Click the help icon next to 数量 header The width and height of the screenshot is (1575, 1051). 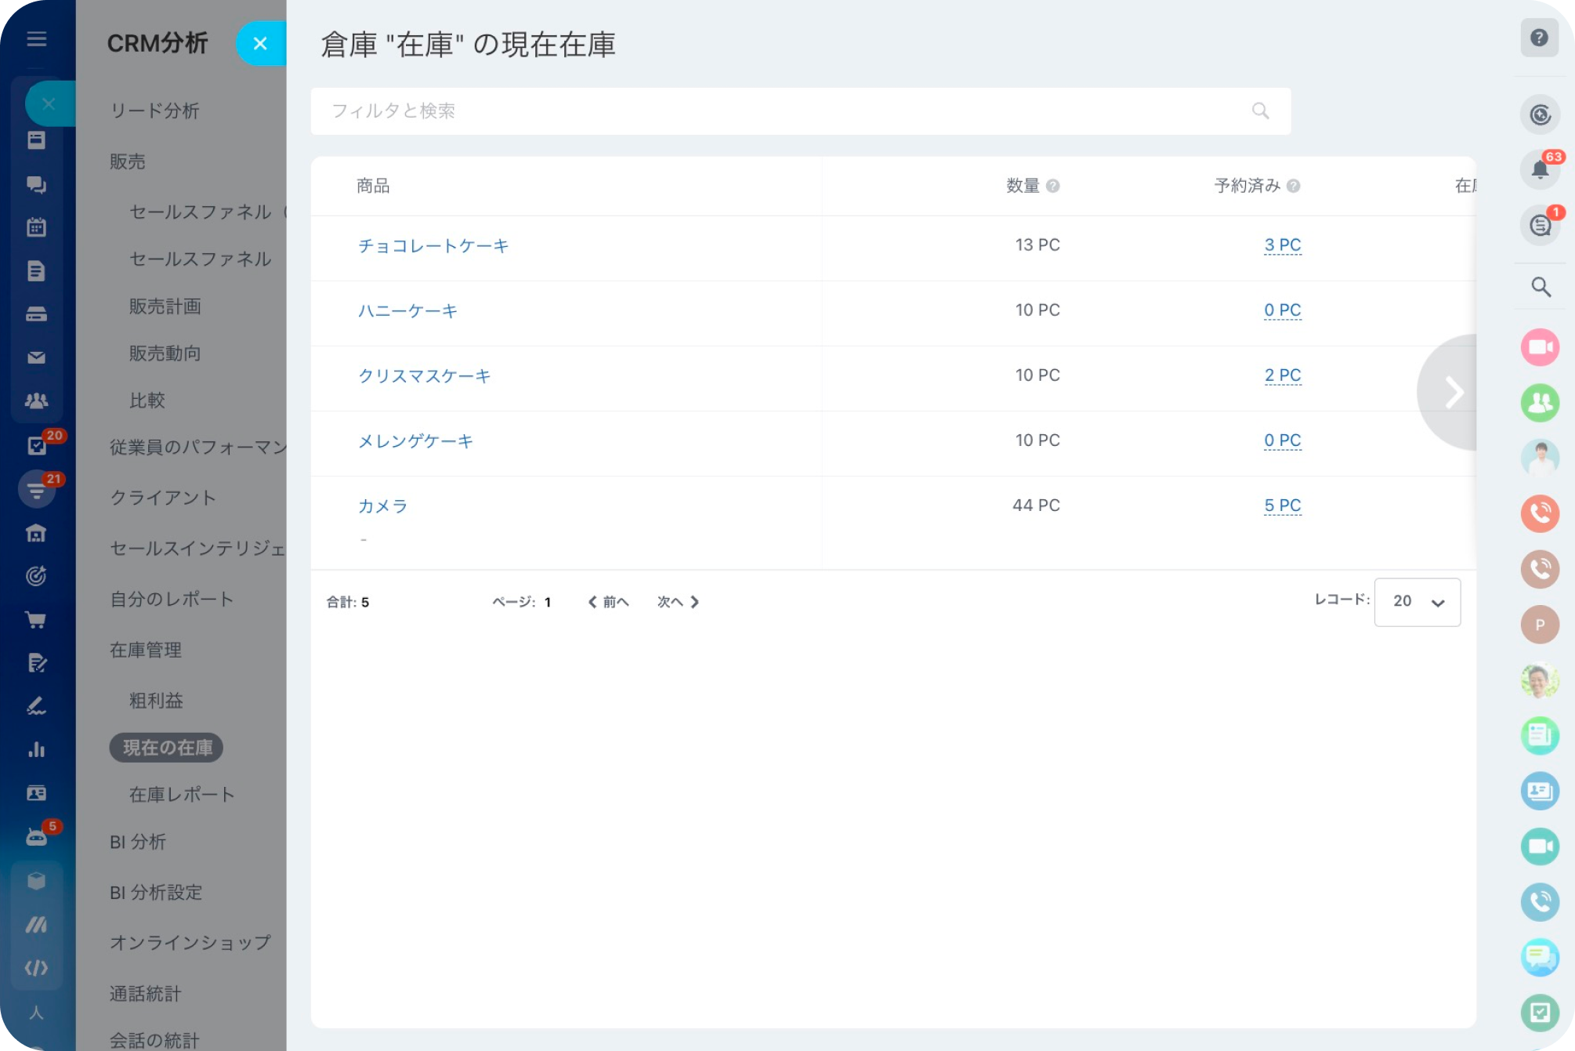pos(1053,186)
